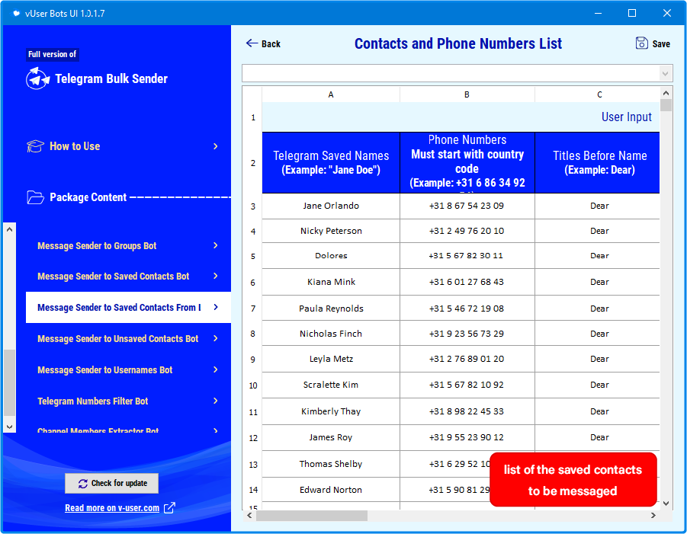This screenshot has height=534, width=687.
Task: Select the 'Edward Norton' cell
Action: (331, 490)
